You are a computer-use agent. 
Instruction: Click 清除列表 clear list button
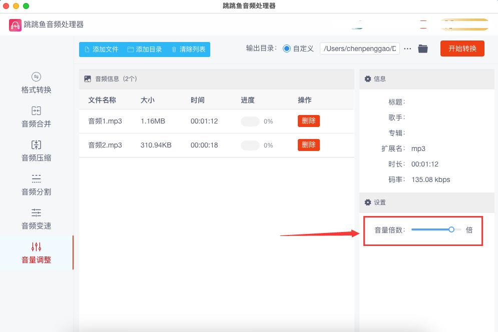point(189,49)
